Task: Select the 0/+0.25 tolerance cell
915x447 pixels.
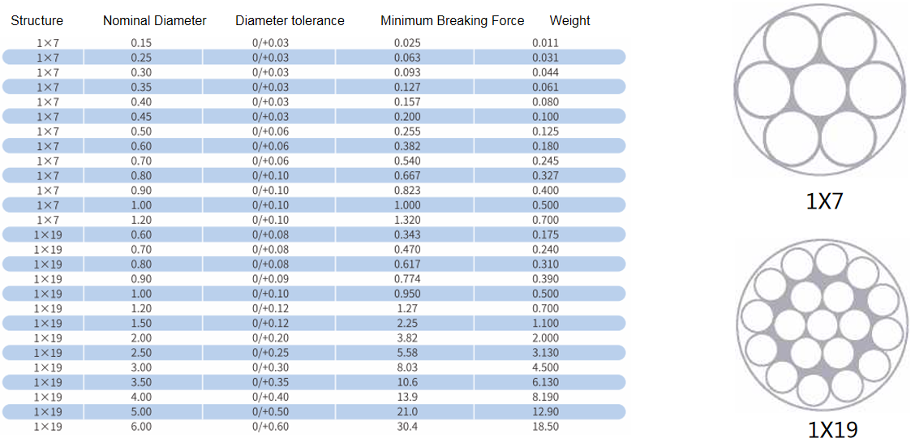Action: tap(271, 353)
